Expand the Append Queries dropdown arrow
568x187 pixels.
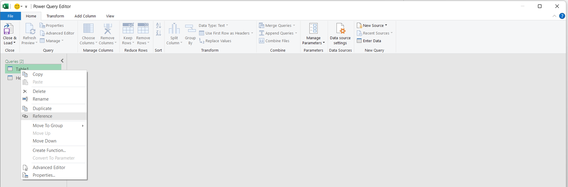coord(296,33)
